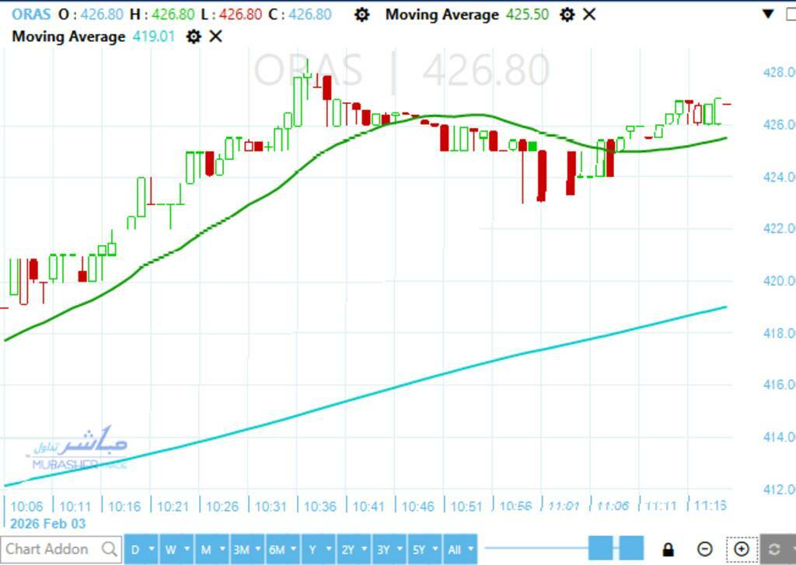Expand the 3M period dropdown
Image resolution: width=796 pixels, height=565 pixels.
pos(257,549)
